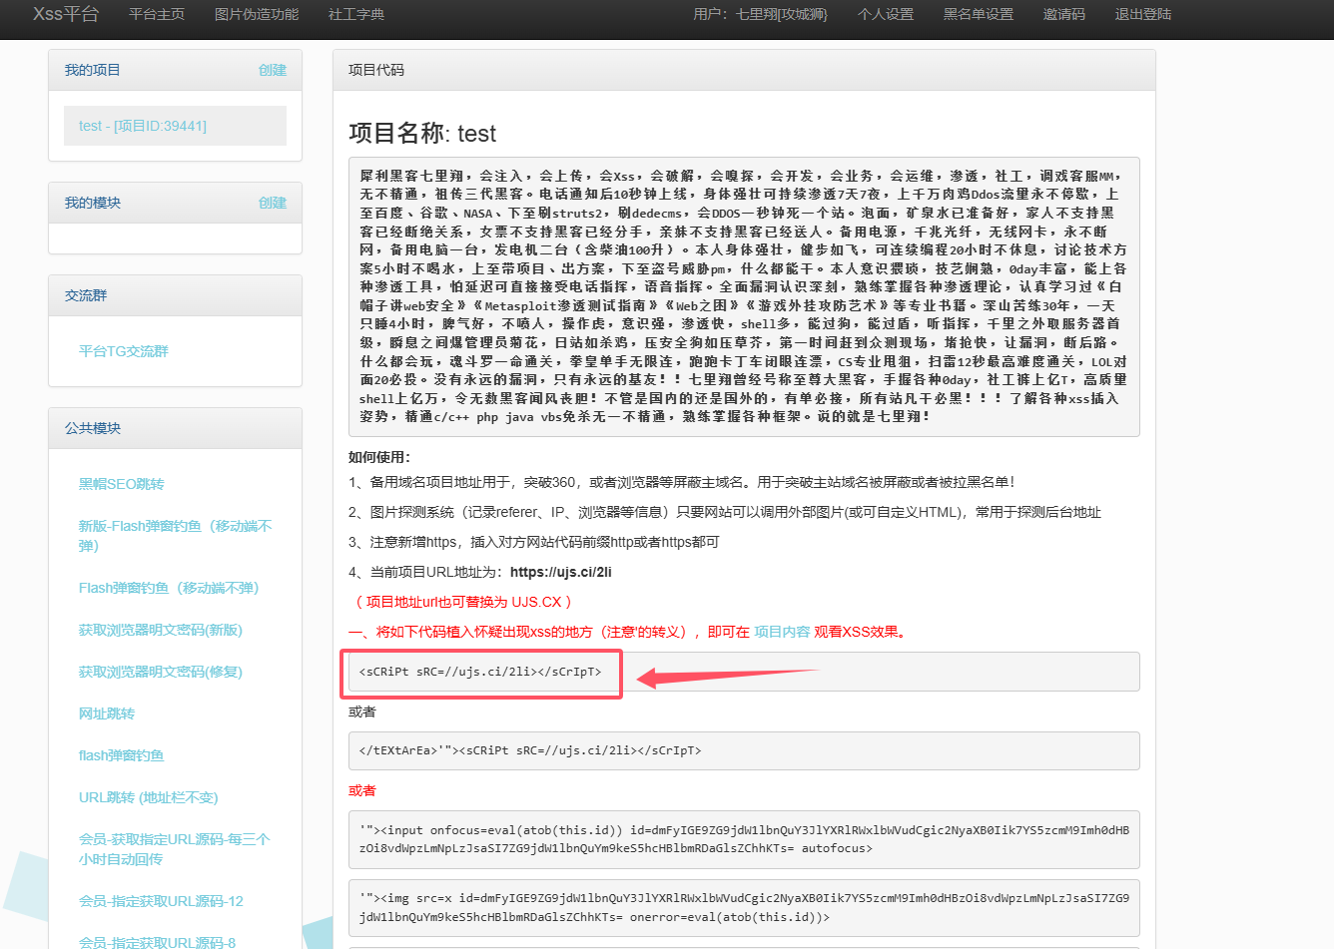The image size is (1334, 949).
Task: Select the lowercase flash弹窗钓鱼 module
Action: (x=122, y=755)
